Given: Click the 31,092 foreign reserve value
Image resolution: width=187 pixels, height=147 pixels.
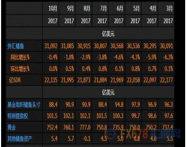Looking at the screenshot, I should pyautogui.click(x=51, y=46).
